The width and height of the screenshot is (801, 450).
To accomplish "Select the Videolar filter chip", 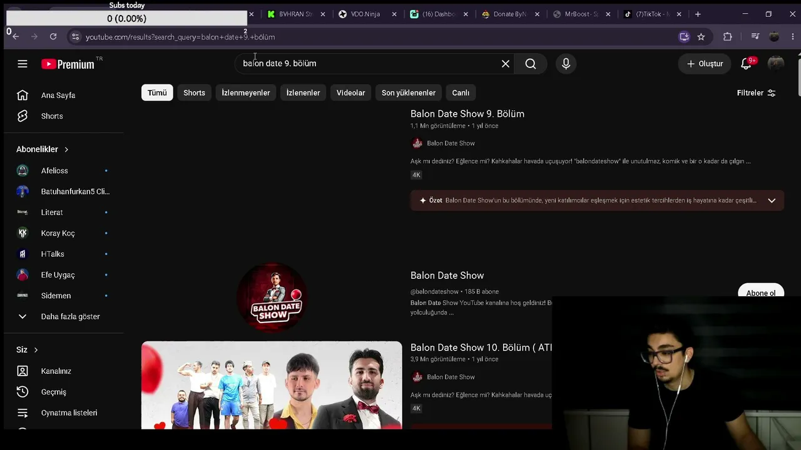I will pos(350,92).
